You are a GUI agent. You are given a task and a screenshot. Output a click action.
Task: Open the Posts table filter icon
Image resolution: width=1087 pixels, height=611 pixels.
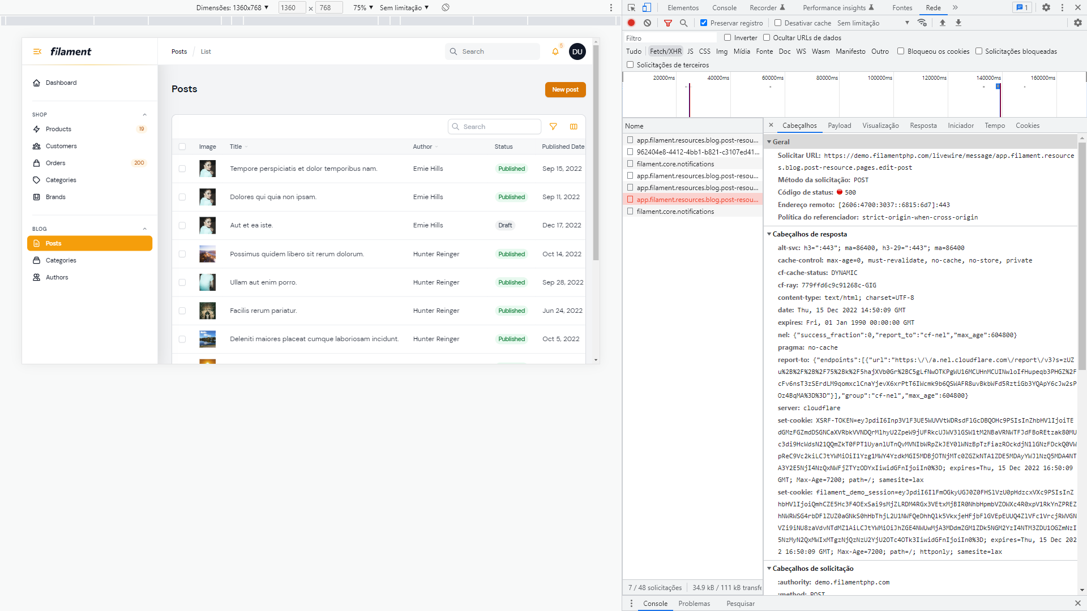[554, 127]
